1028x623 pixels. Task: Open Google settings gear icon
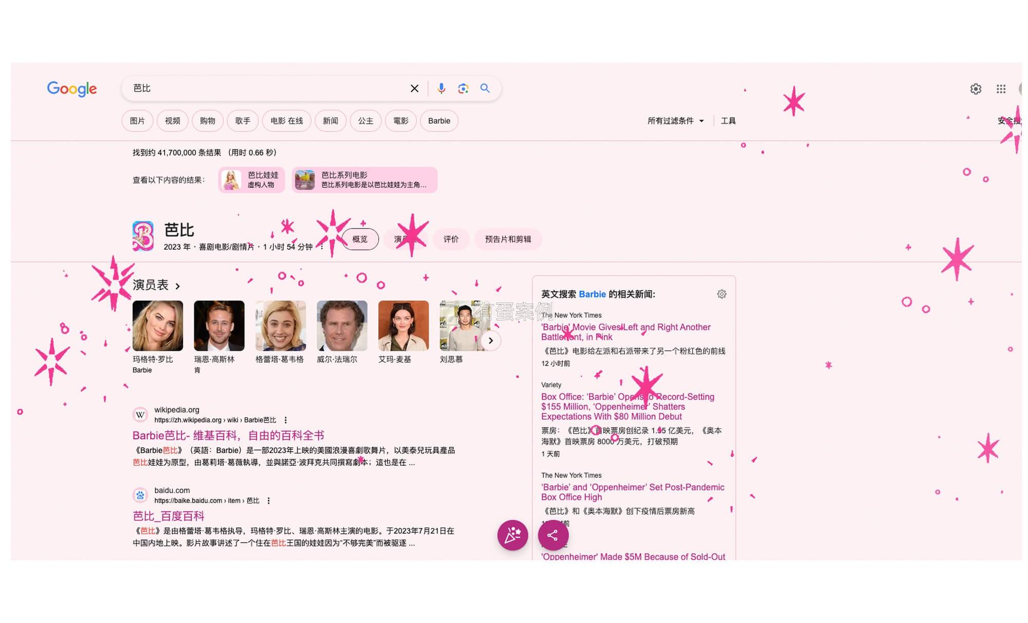click(976, 89)
